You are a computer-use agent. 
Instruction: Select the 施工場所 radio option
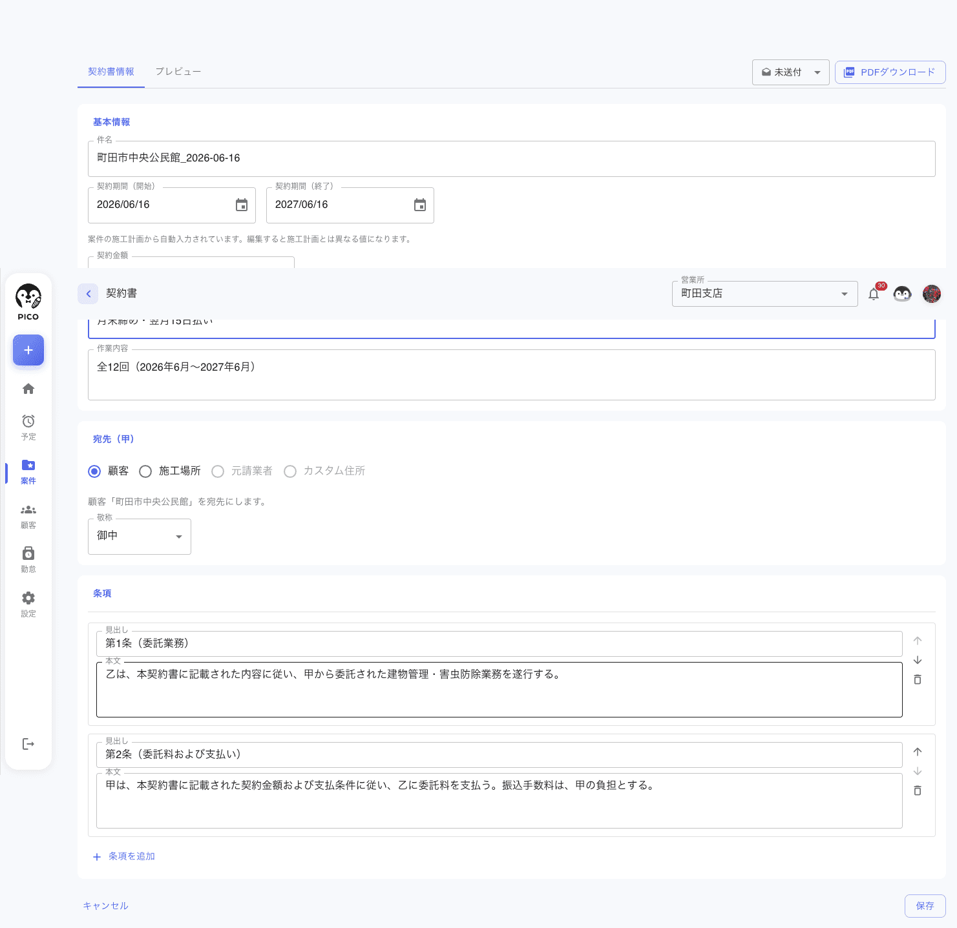coord(145,471)
